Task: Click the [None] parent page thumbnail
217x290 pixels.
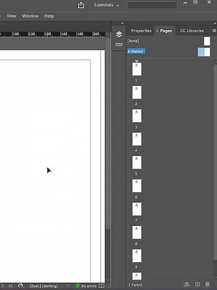Action: [207, 41]
